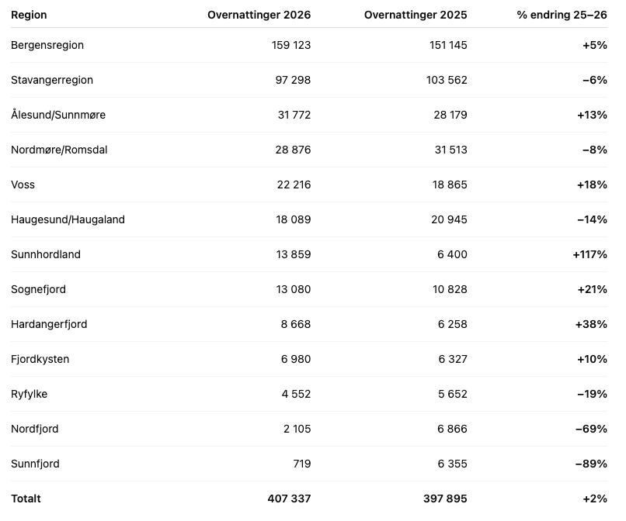
Task: Click the total 2026 value 407 337
Action: [289, 499]
